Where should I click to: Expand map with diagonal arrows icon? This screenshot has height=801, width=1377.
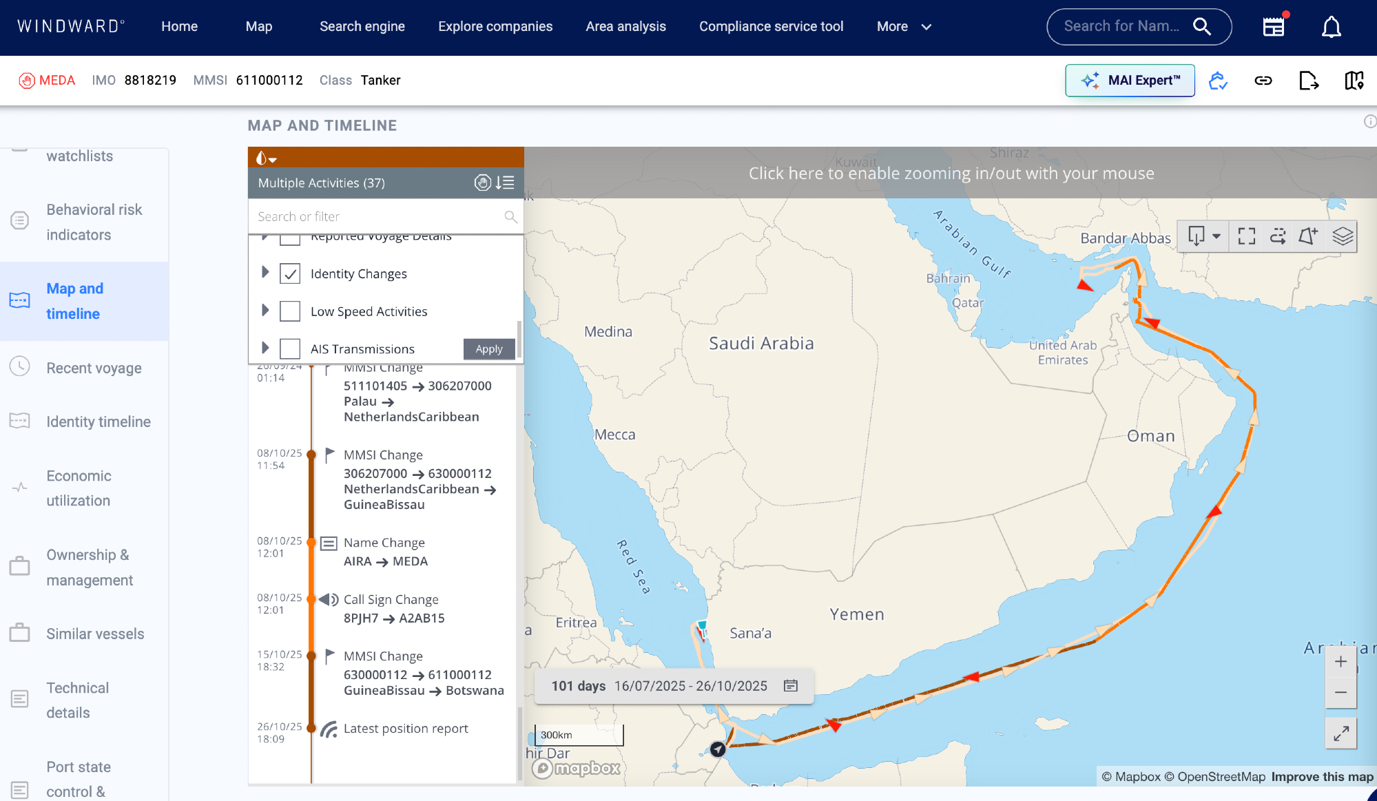1340,734
